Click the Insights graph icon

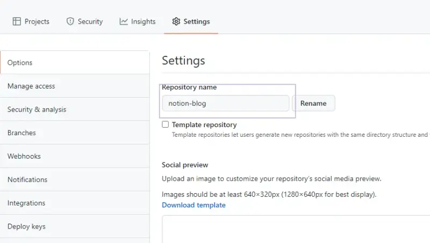pos(124,21)
